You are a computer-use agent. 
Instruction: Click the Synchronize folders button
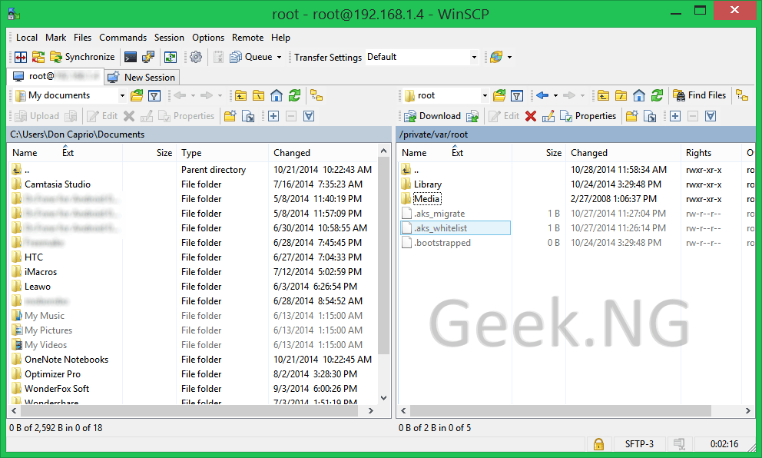[83, 58]
